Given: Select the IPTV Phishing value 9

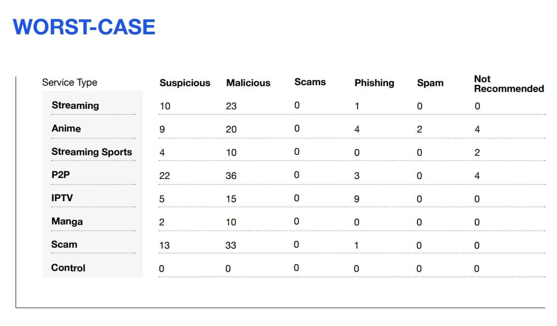Looking at the screenshot, I should 356,199.
